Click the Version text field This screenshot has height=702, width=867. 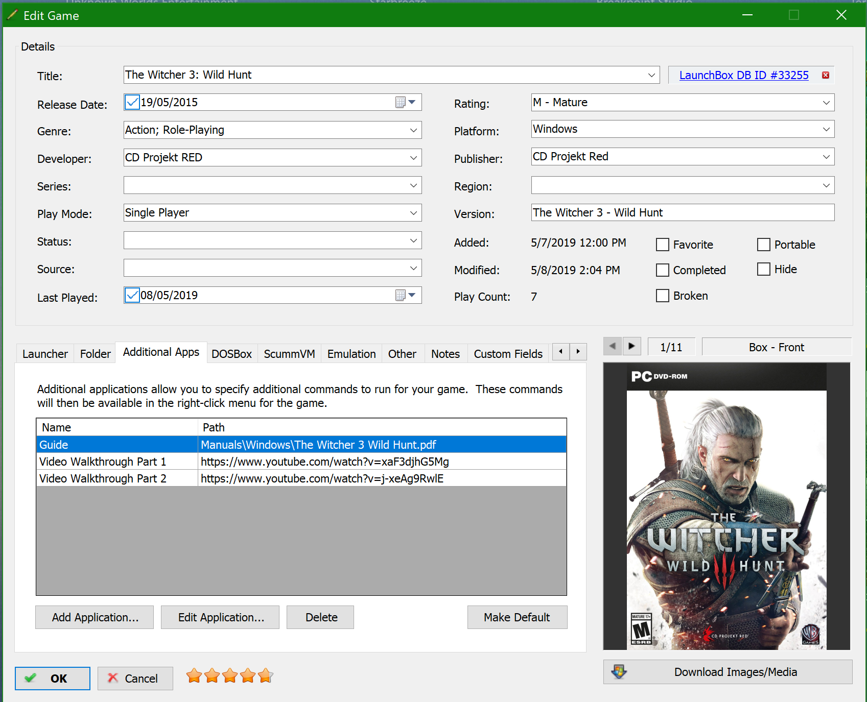[683, 212]
